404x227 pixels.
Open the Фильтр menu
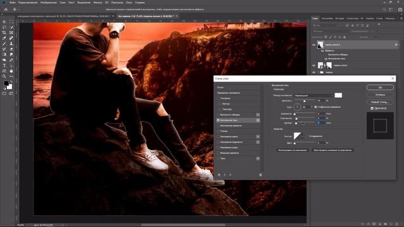tap(98, 3)
